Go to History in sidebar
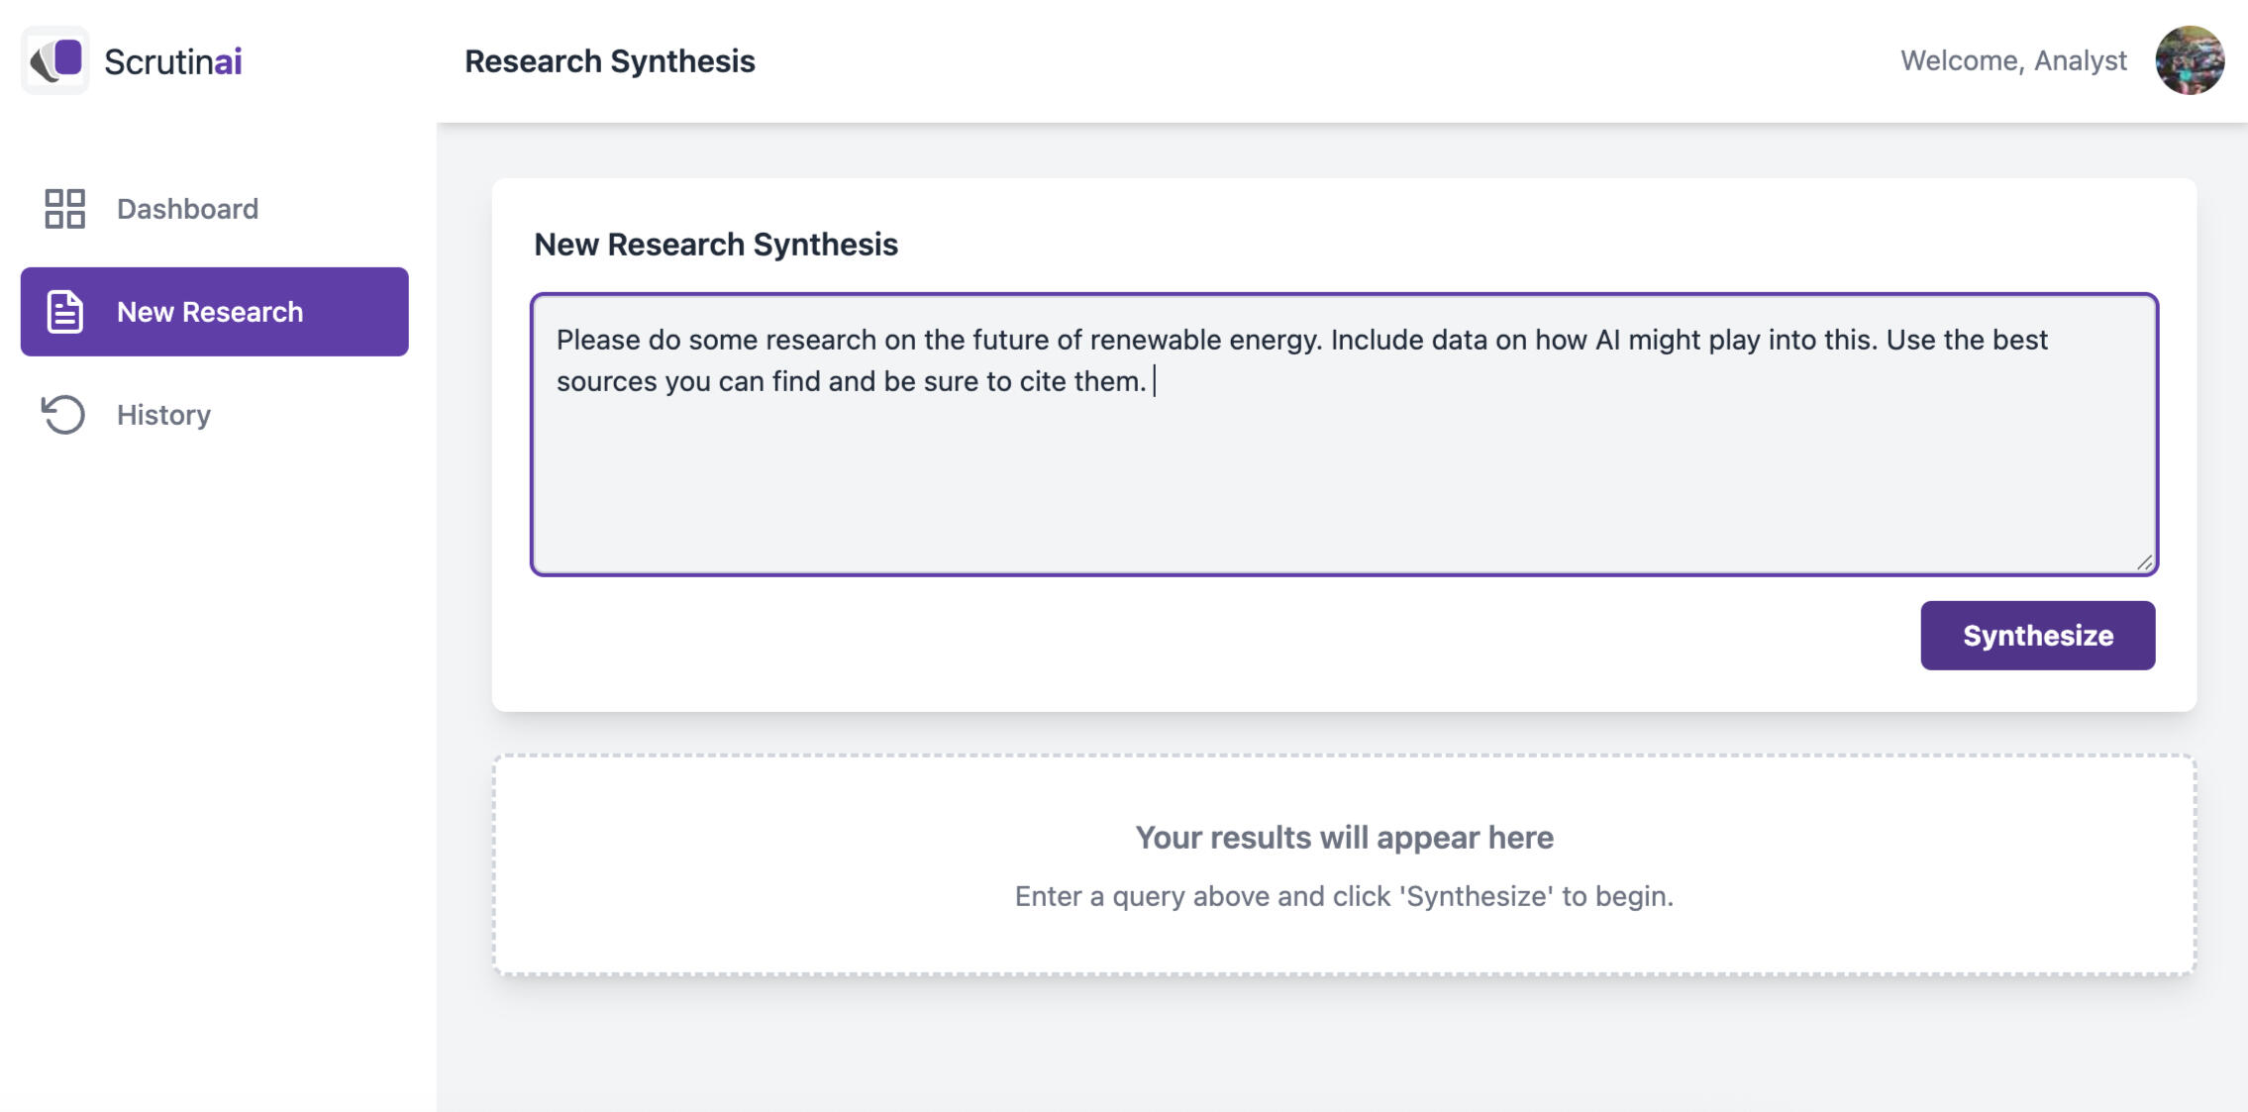The width and height of the screenshot is (2248, 1112). pyautogui.click(x=163, y=415)
